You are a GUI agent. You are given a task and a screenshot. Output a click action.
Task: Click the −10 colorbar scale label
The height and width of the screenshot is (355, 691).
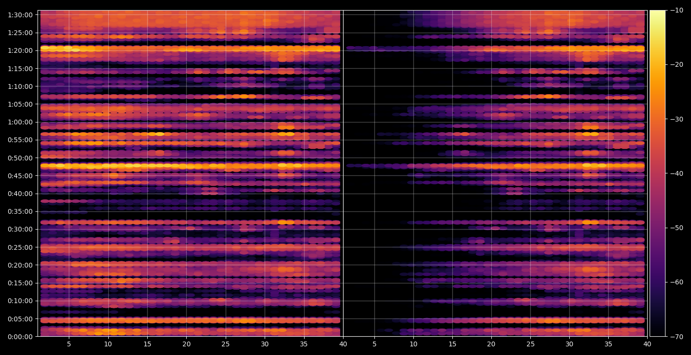coord(677,11)
